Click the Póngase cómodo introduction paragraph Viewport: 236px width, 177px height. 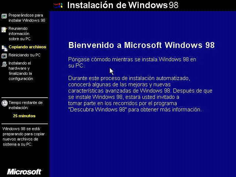coord(132,62)
